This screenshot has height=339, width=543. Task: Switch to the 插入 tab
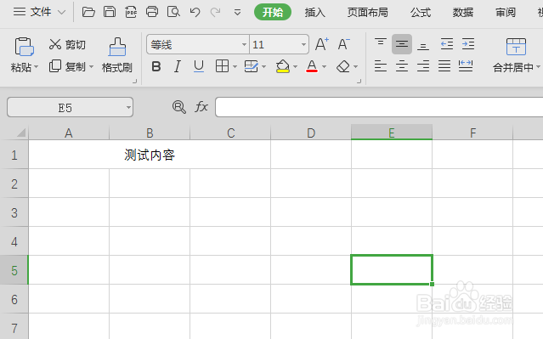[314, 13]
